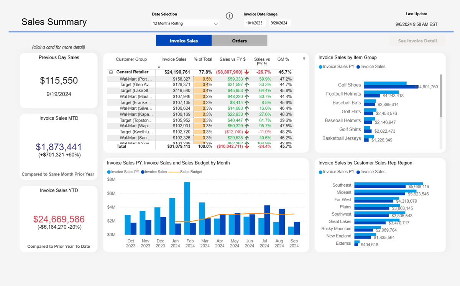
Task: Click the green up arrow in Wal-Mart (Wapi row
Action: (246, 126)
